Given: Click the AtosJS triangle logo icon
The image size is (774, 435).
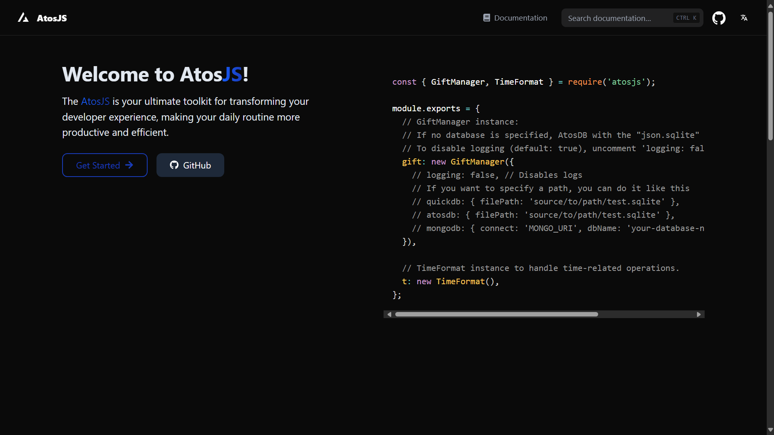Looking at the screenshot, I should (23, 18).
